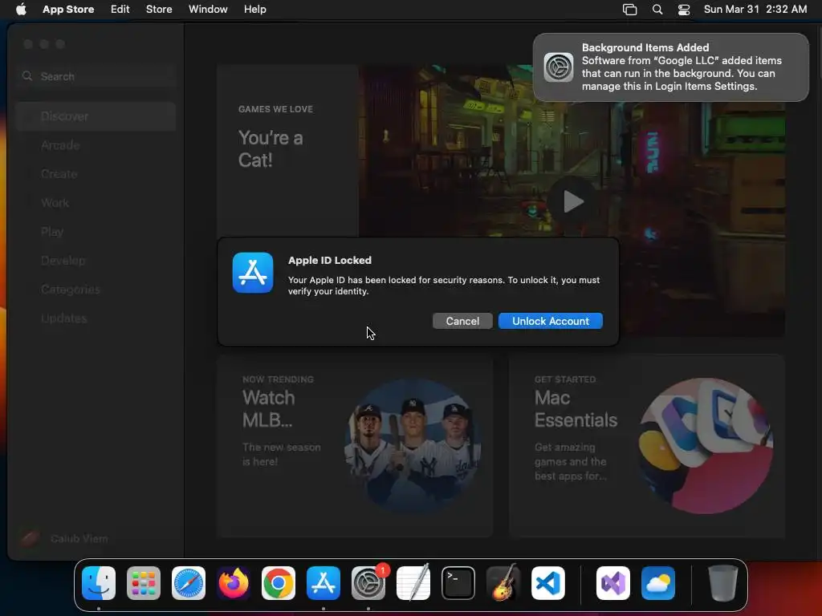This screenshot has height=616, width=822.
Task: Open System Settings from the Dock
Action: coord(368,583)
